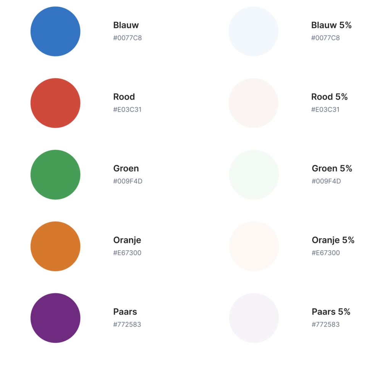Click the Blauw 5% heading text
This screenshot has width=391, height=371.
(331, 25)
